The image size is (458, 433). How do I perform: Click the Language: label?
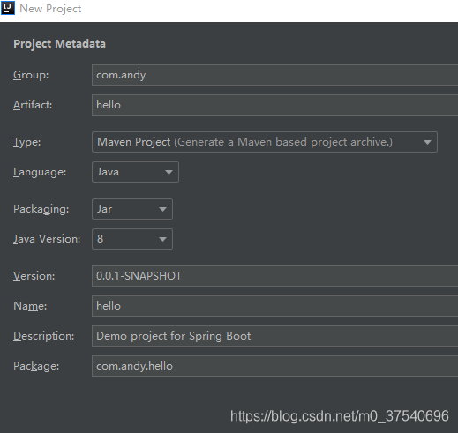click(40, 172)
